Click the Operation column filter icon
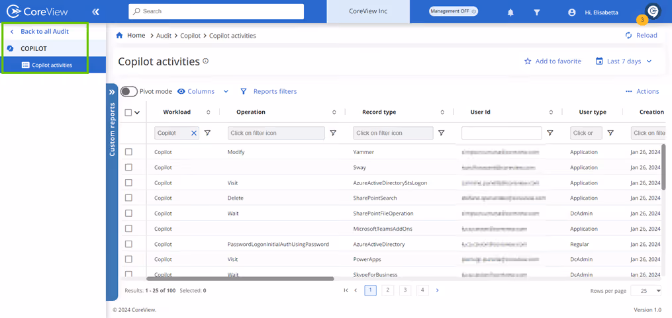Image resolution: width=672 pixels, height=318 pixels. (x=333, y=133)
